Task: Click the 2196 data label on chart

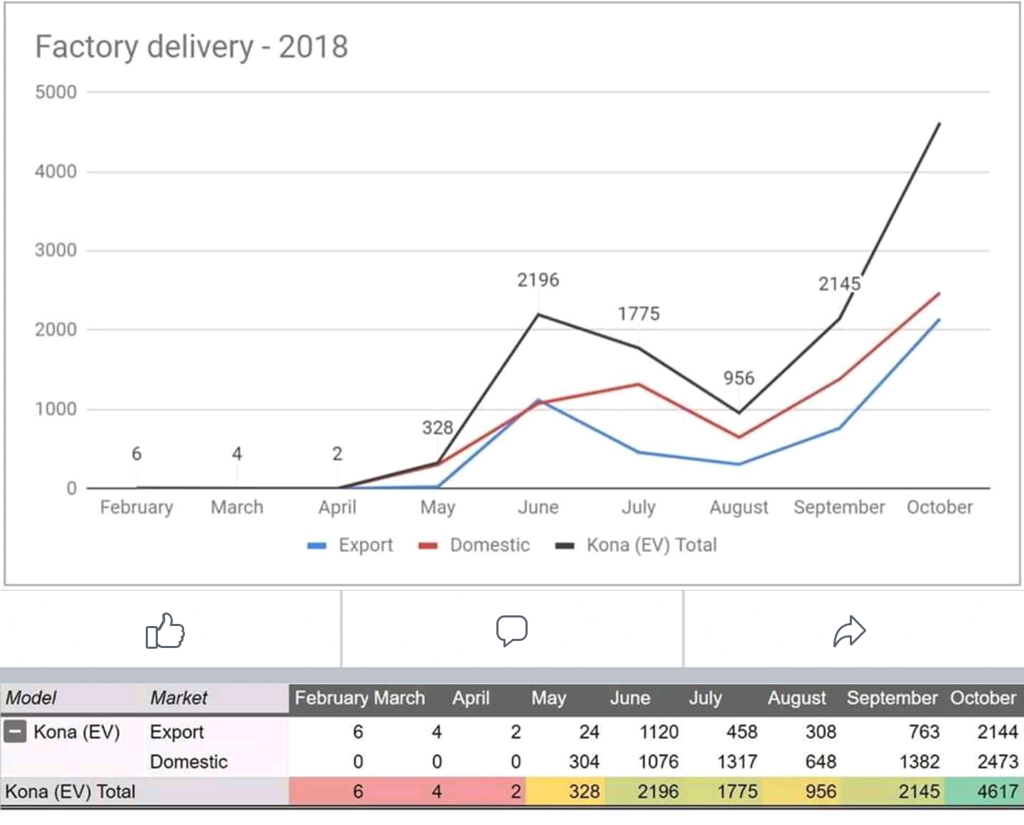Action: coord(538,280)
